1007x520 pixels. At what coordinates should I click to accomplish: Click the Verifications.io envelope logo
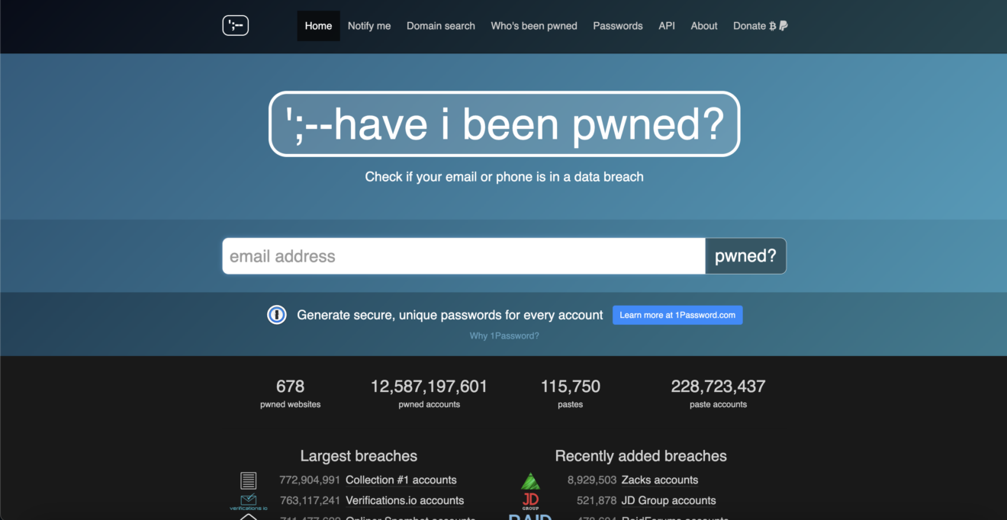tap(248, 500)
